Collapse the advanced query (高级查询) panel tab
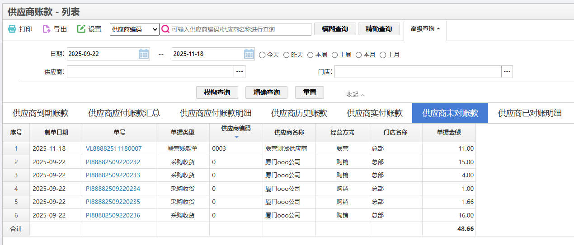The image size is (574, 245). (x=425, y=29)
